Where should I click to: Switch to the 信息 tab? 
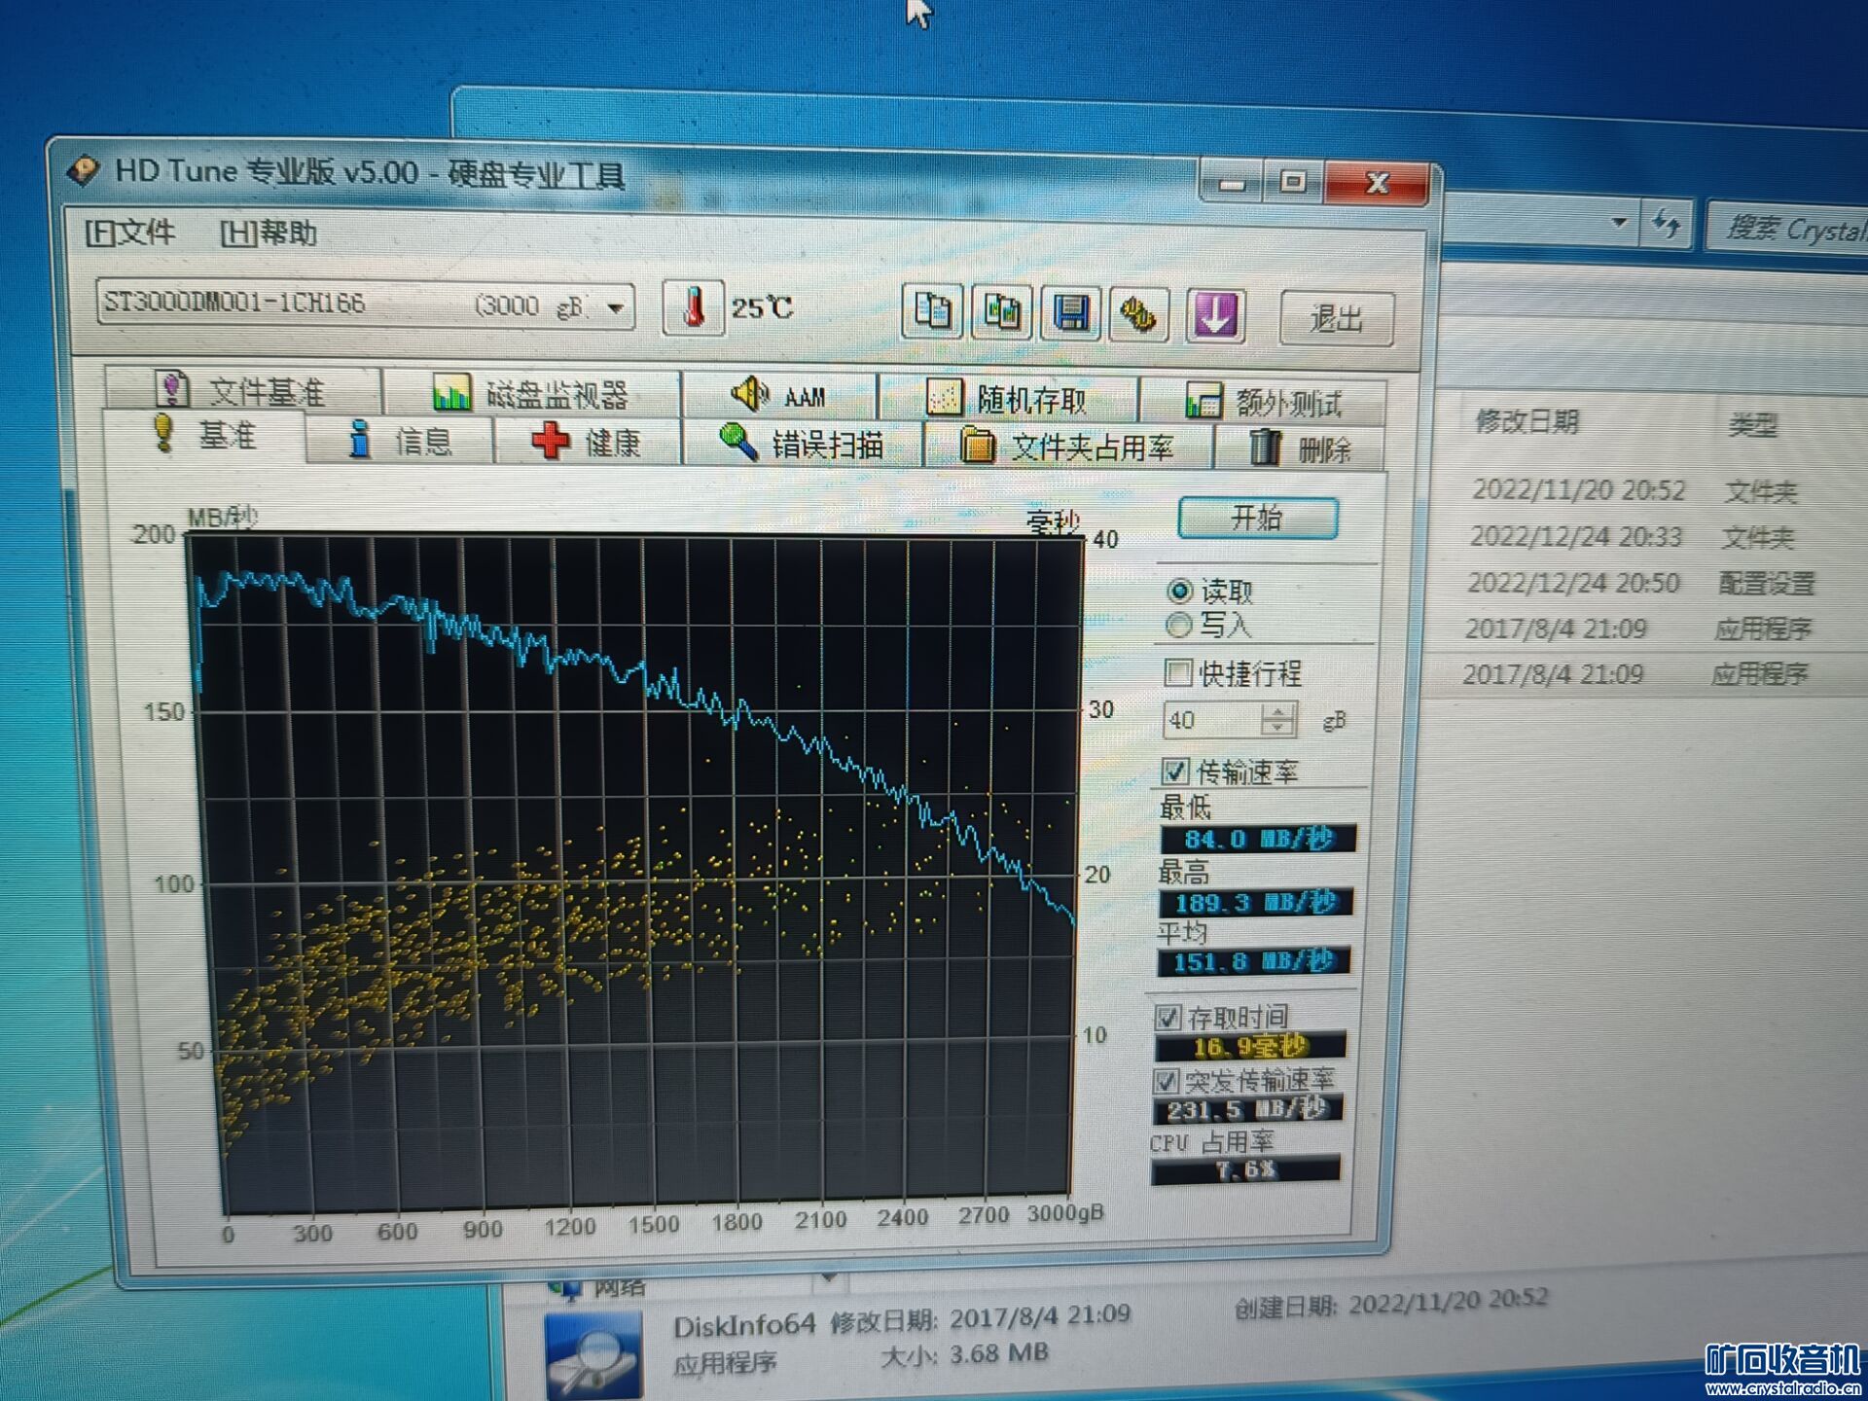point(400,441)
